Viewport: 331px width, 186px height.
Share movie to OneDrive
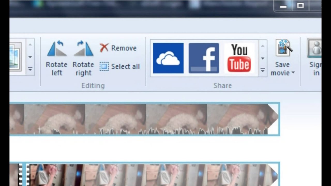pyautogui.click(x=168, y=58)
